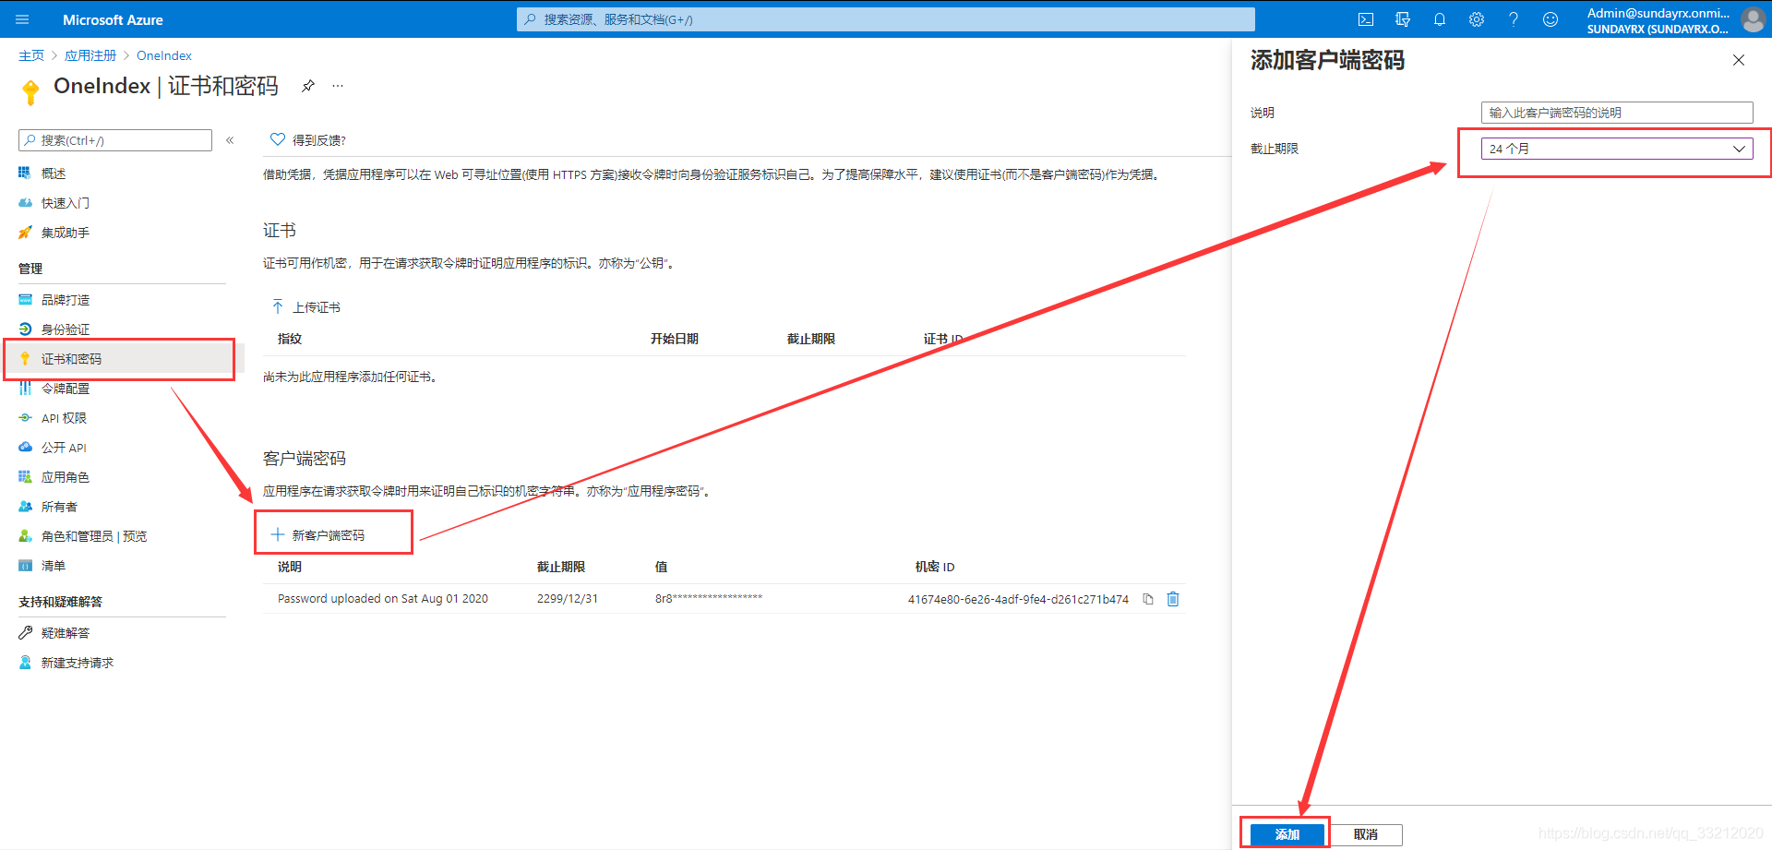Copy the client secret ID value
This screenshot has width=1772, height=850.
[x=1148, y=599]
